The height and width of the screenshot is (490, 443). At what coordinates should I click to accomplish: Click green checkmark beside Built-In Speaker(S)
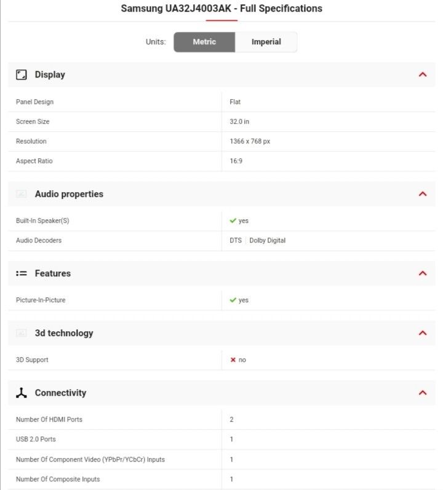coord(233,220)
